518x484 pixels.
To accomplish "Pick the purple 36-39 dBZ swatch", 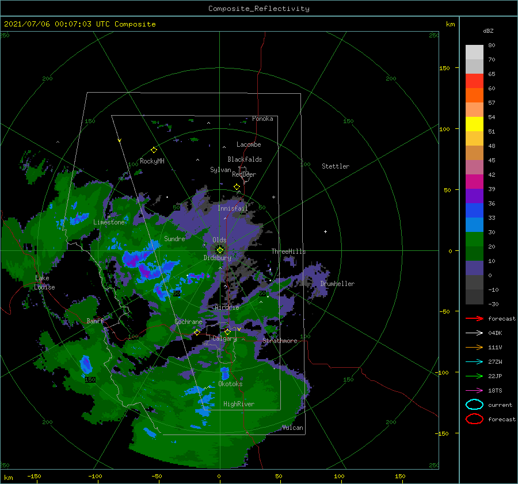I will click(x=474, y=196).
